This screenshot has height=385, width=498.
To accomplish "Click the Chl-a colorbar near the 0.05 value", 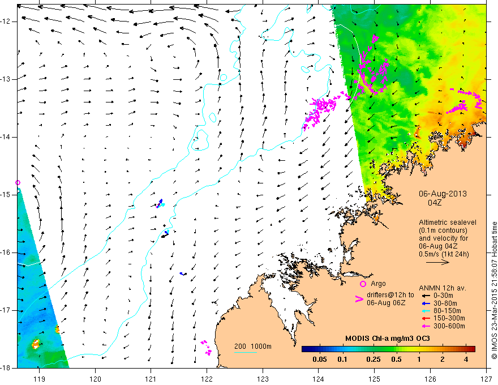I will click(320, 349).
